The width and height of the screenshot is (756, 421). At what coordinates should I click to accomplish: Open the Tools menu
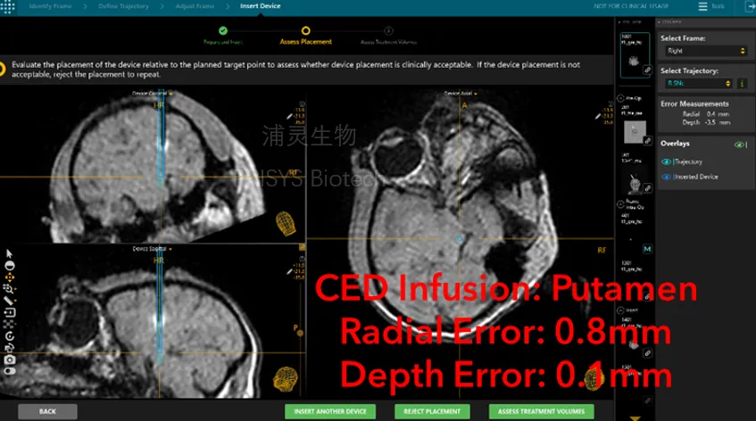tap(711, 6)
